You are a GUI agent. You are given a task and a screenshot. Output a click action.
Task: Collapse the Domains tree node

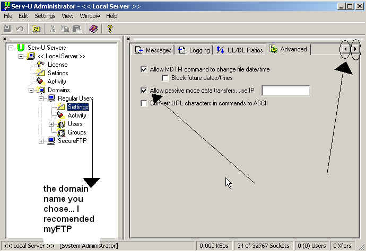click(x=31, y=90)
